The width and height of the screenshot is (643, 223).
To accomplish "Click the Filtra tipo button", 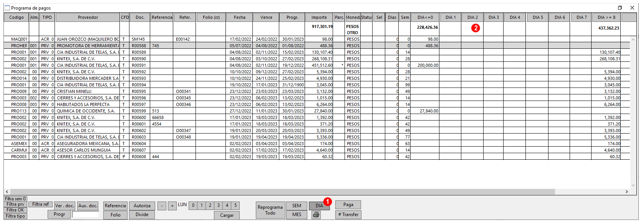I will 15,216.
